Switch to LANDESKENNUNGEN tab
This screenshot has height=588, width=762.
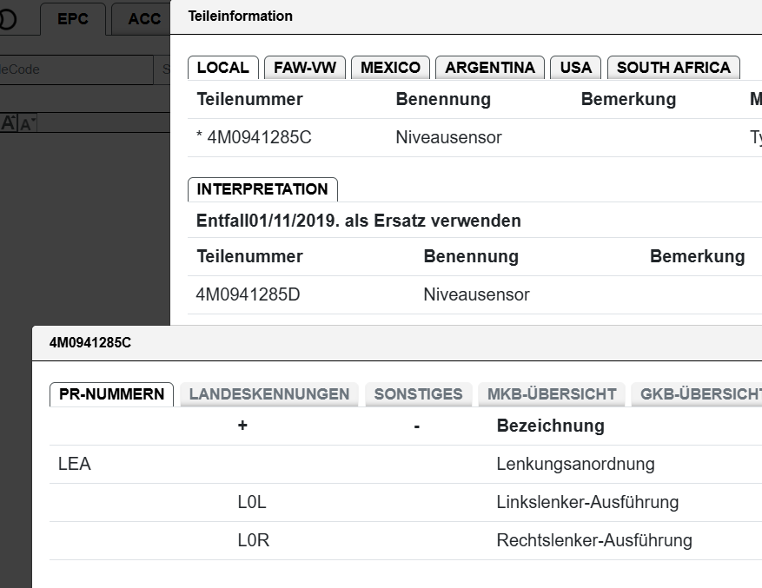click(269, 394)
